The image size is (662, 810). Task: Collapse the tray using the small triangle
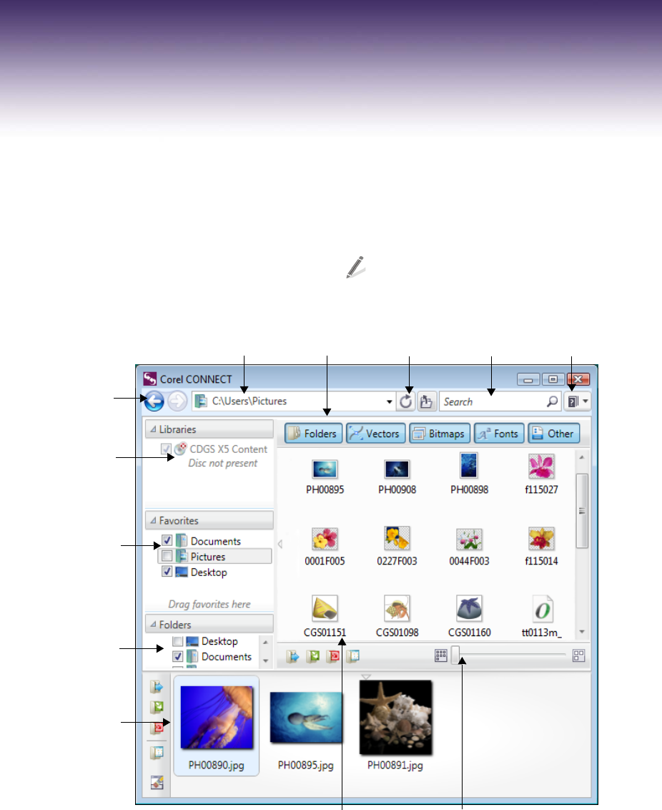(x=366, y=677)
